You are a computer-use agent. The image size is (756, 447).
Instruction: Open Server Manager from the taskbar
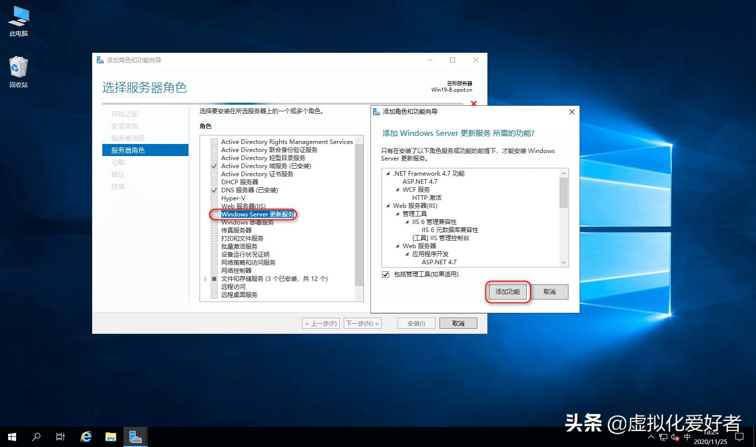click(x=136, y=436)
